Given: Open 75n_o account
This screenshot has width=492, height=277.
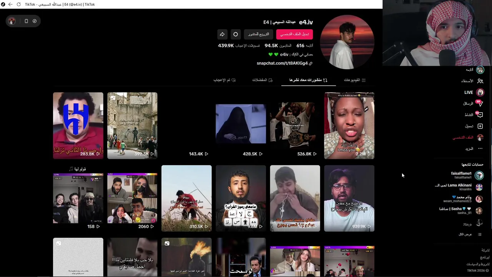Looking at the screenshot, I should pyautogui.click(x=472, y=223).
